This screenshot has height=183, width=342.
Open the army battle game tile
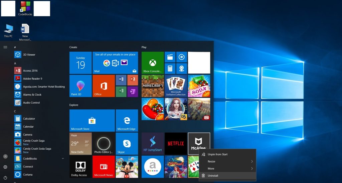199,109
